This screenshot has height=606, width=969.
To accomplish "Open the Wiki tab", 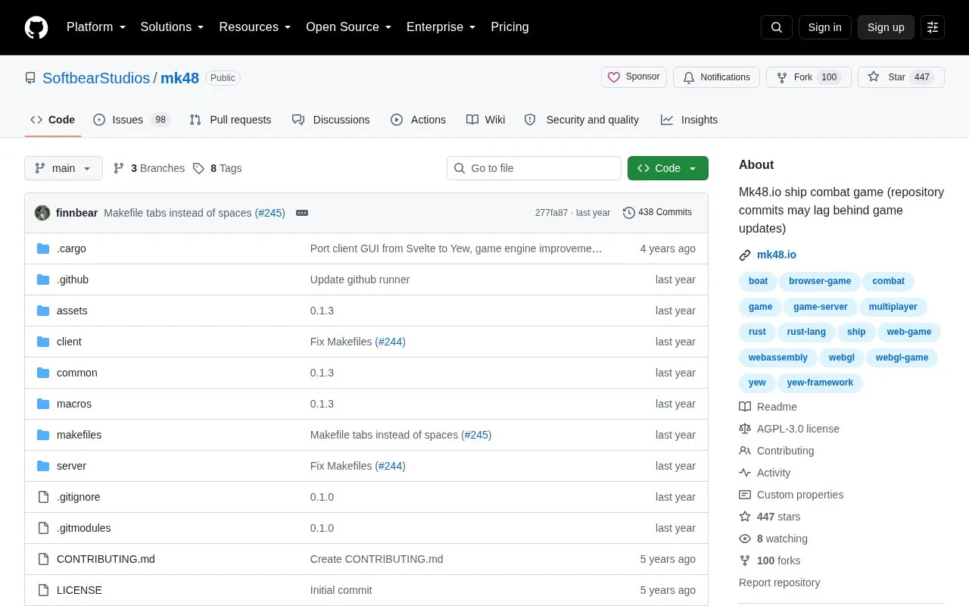I will [486, 120].
